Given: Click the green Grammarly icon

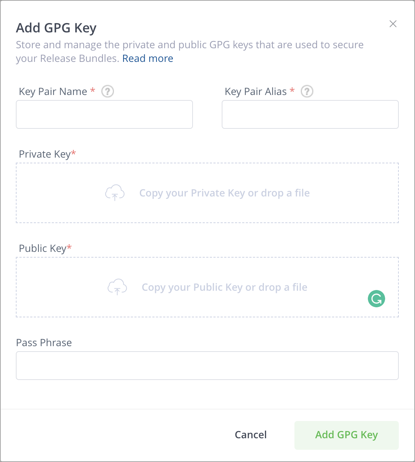Looking at the screenshot, I should pyautogui.click(x=376, y=299).
